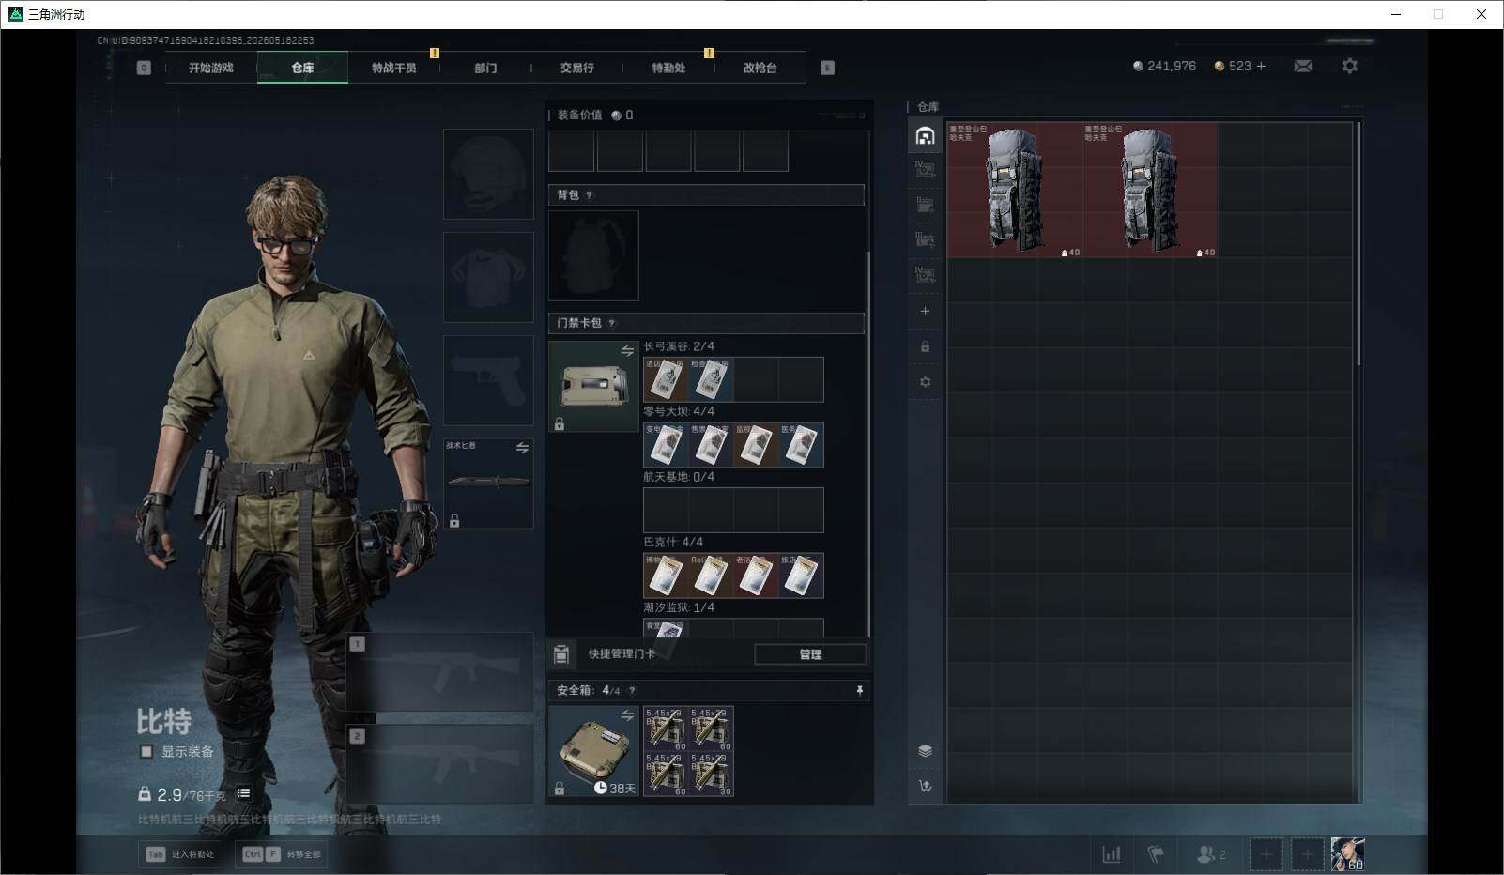1504x875 pixels.
Task: Select the first 重型登山包 in storage
Action: 1015,190
